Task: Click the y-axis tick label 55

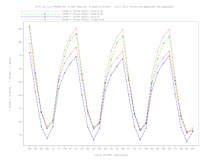Action: coord(20,109)
